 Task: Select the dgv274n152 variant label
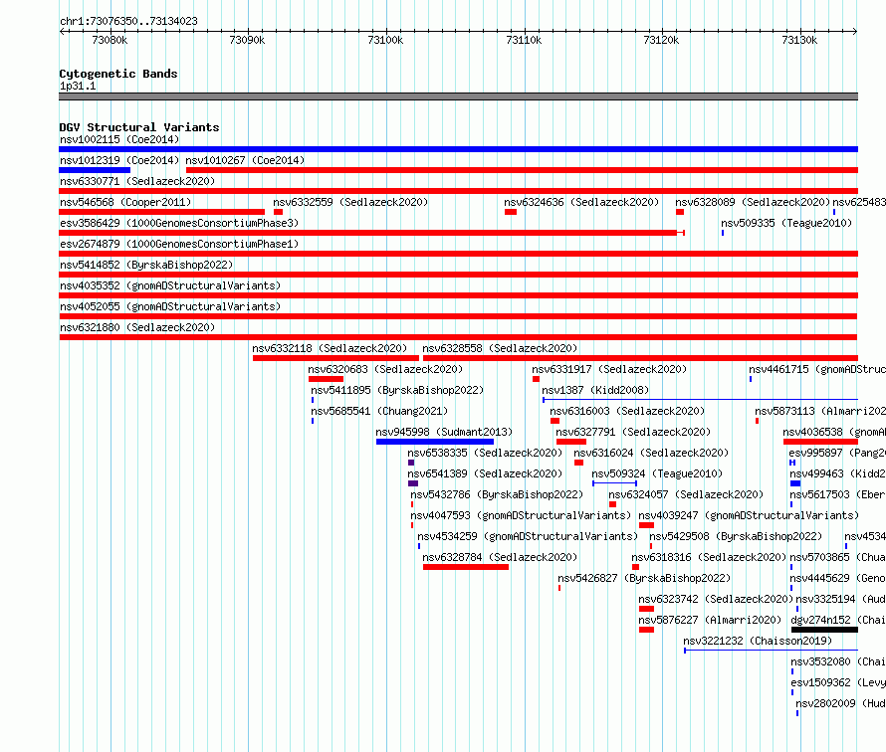tap(838, 620)
